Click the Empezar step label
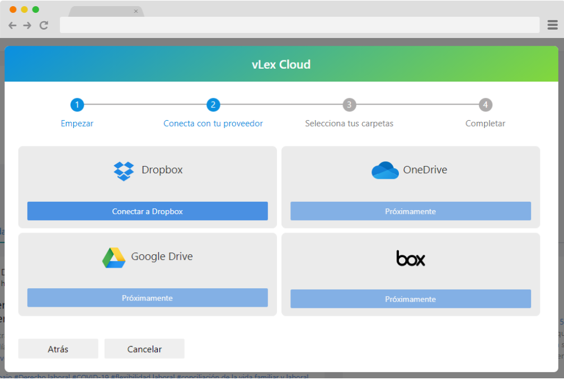This screenshot has height=380, width=564. (77, 123)
